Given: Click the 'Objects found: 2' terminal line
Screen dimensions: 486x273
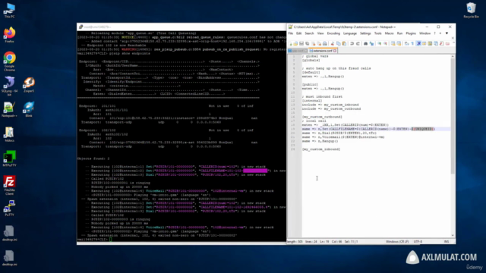Looking at the screenshot, I should 93,158.
